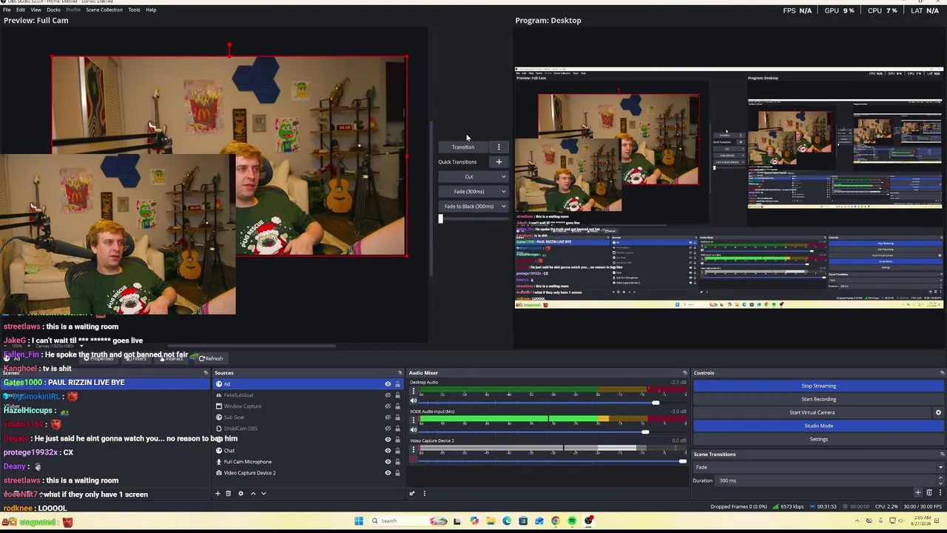This screenshot has height=533, width=947.
Task: Add a configurable scene transition plus icon
Action: [918, 492]
